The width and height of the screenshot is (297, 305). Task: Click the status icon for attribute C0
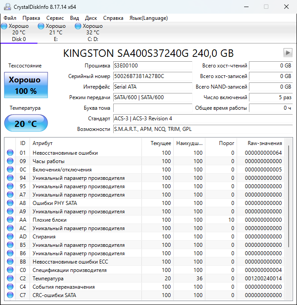coord(10,270)
